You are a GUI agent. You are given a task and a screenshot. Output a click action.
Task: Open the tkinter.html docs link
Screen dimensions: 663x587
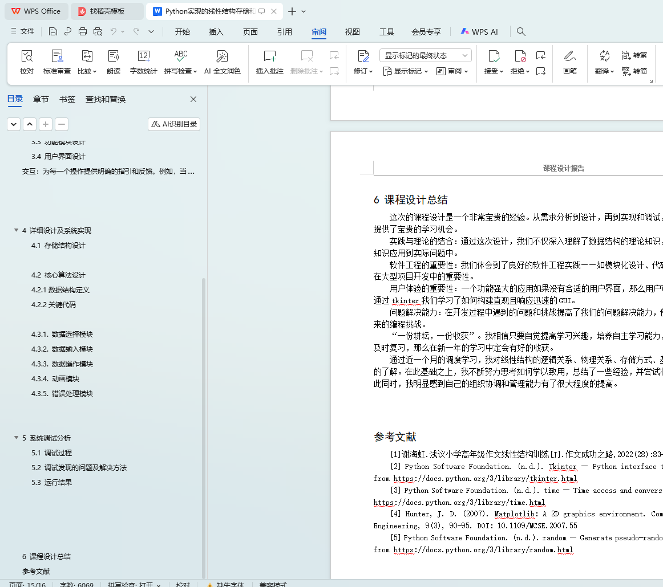(x=485, y=479)
